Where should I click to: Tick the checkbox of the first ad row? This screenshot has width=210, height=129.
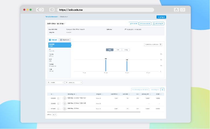click(49, 98)
